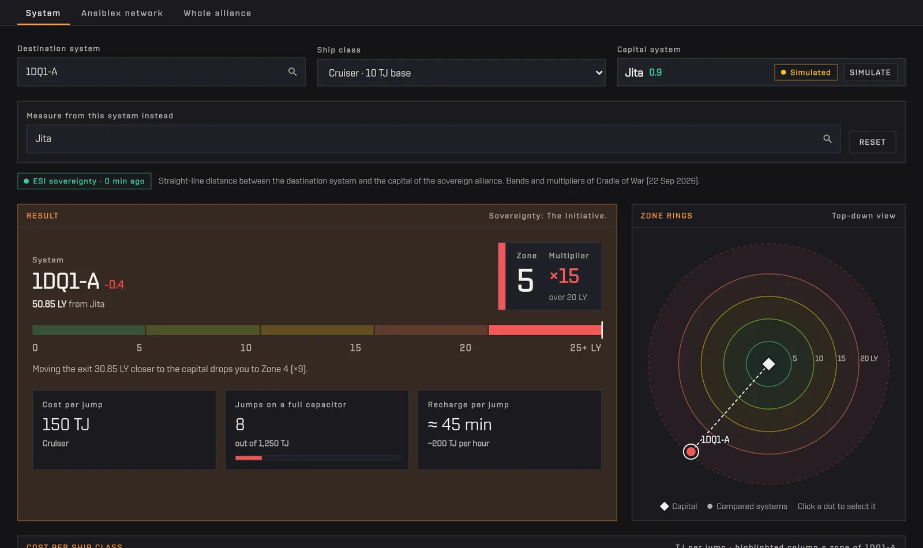The image size is (923, 548).
Task: Click the search icon in Destination system field
Action: pyautogui.click(x=292, y=72)
